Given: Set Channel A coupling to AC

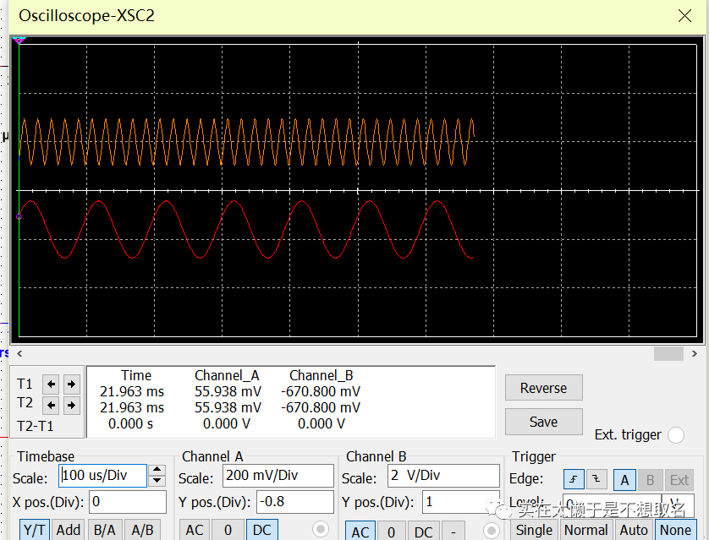Looking at the screenshot, I should coord(195,530).
